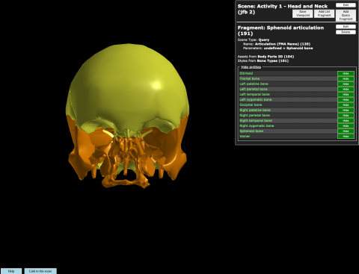This screenshot has width=359, height=274.
Task: Select the Occipital bone label
Action: pyautogui.click(x=251, y=105)
